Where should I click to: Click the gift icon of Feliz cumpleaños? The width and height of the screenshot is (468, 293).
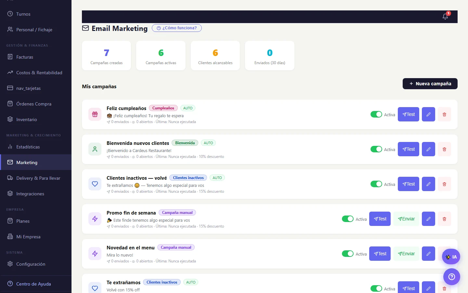pyautogui.click(x=95, y=114)
